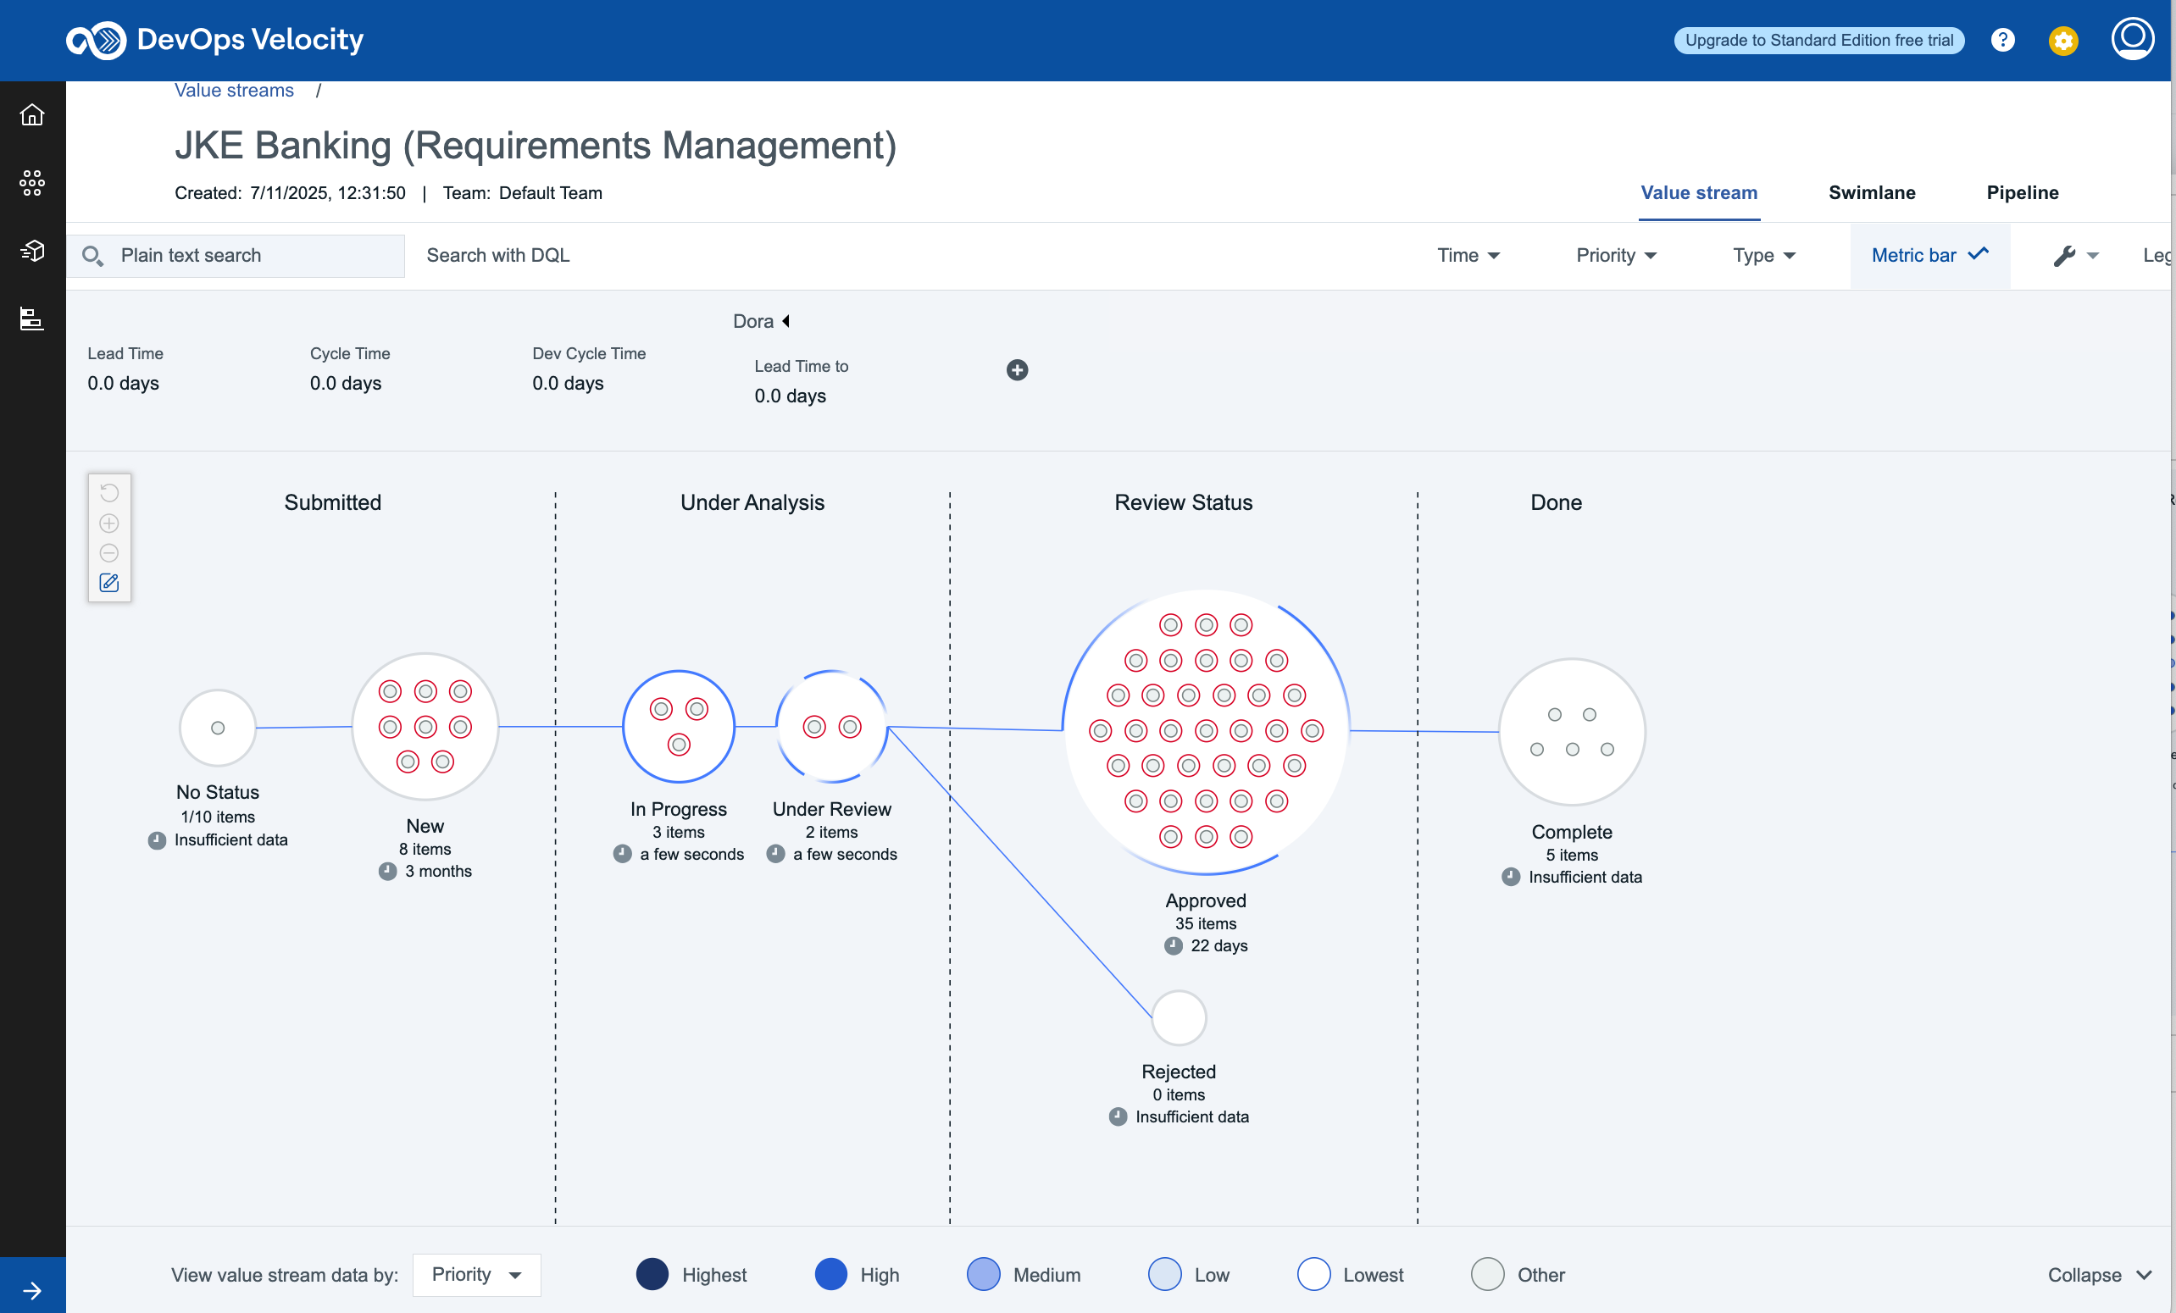The height and width of the screenshot is (1313, 2176).
Task: Collapse the legend bar
Action: pyautogui.click(x=2098, y=1274)
